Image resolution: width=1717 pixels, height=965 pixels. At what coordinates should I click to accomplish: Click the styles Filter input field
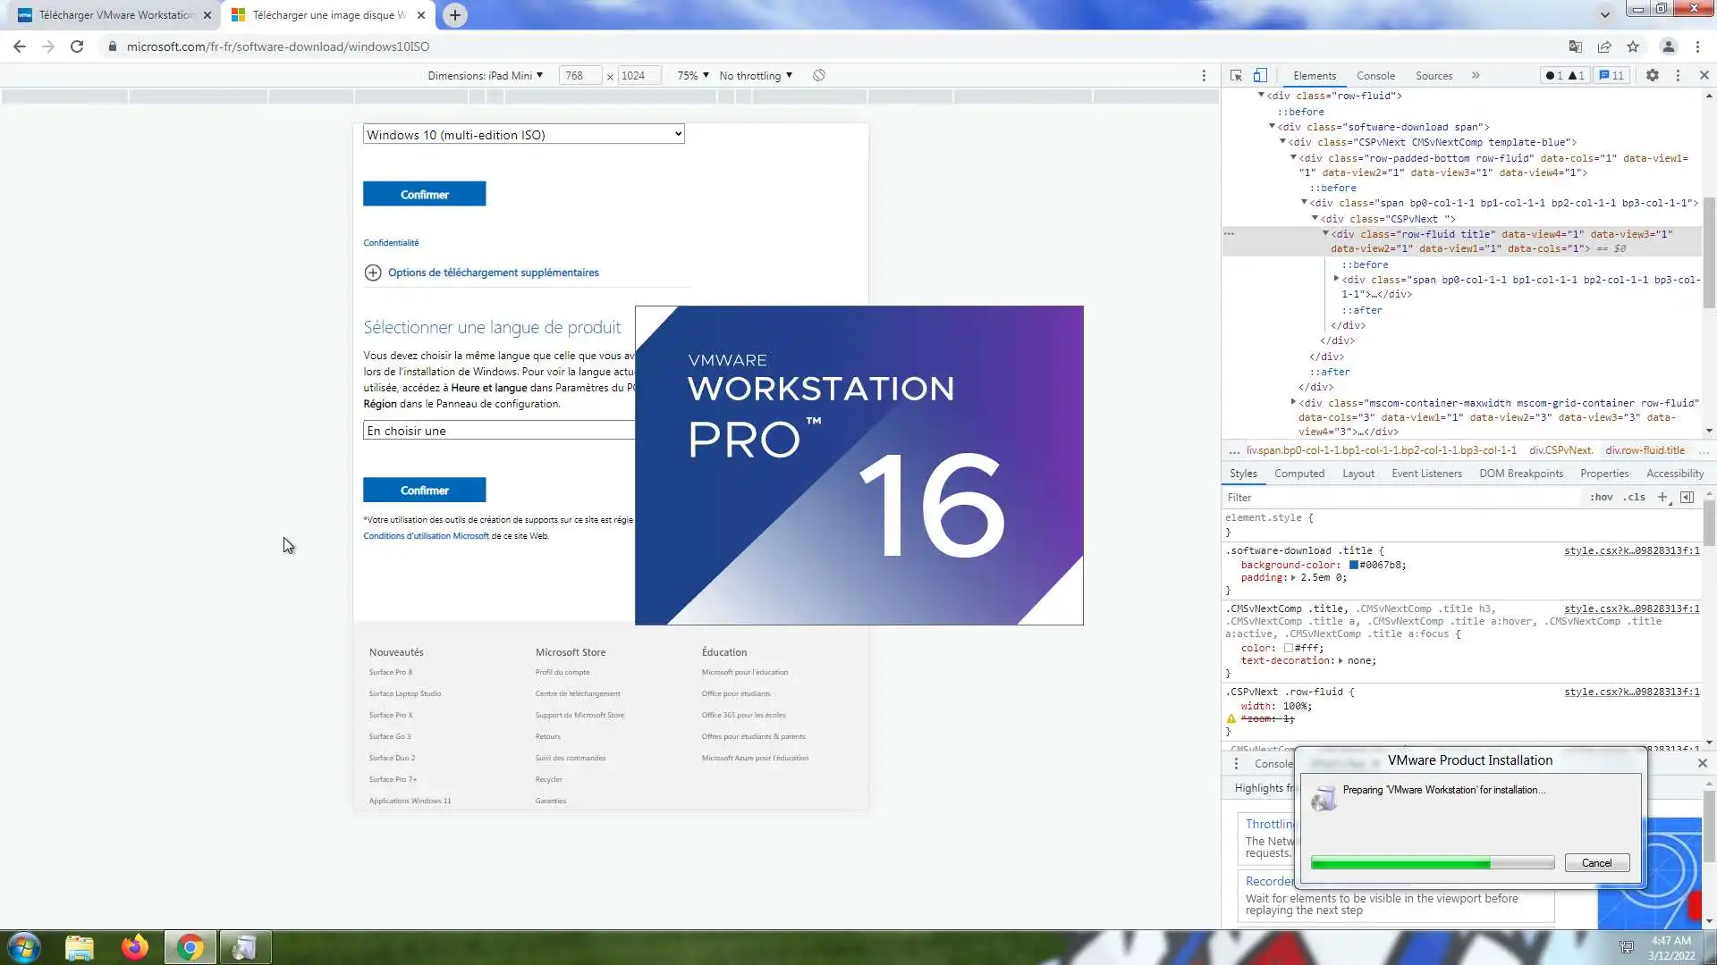pos(1395,498)
